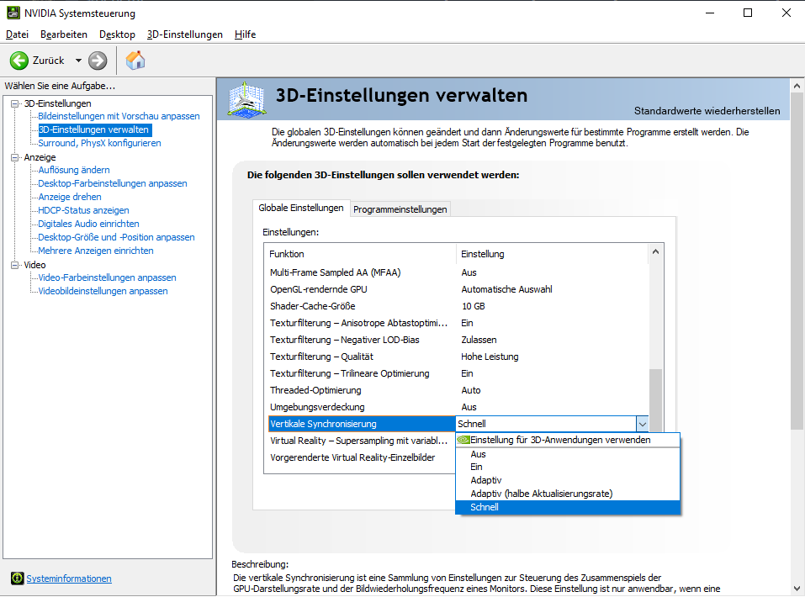Viewport: 805px width, 597px height.
Task: Select 'Auflösung ändern' in the task tree
Action: pos(74,170)
